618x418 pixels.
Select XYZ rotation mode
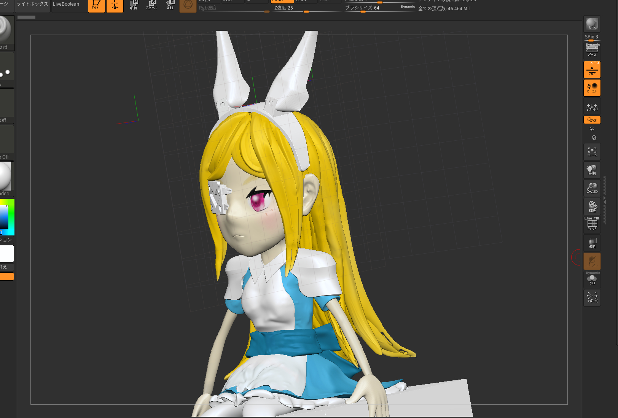592,120
